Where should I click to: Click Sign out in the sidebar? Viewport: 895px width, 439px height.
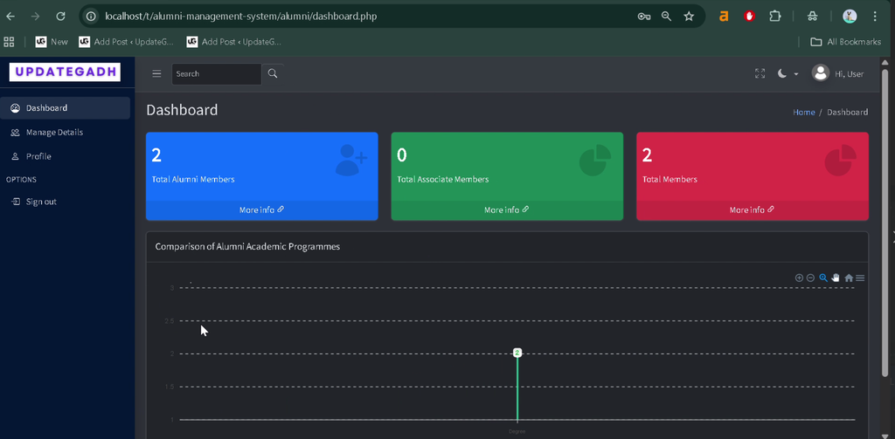coord(65,202)
